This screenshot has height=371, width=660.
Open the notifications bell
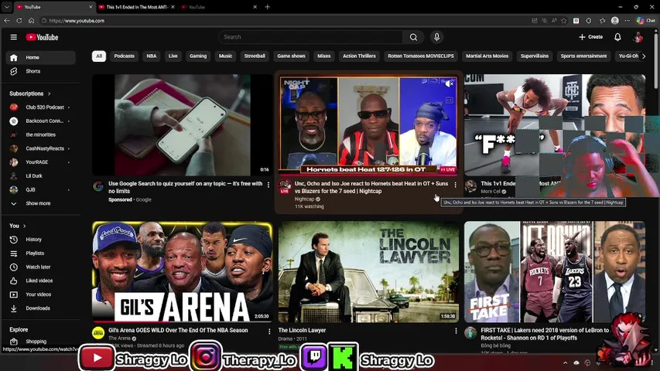tap(617, 37)
